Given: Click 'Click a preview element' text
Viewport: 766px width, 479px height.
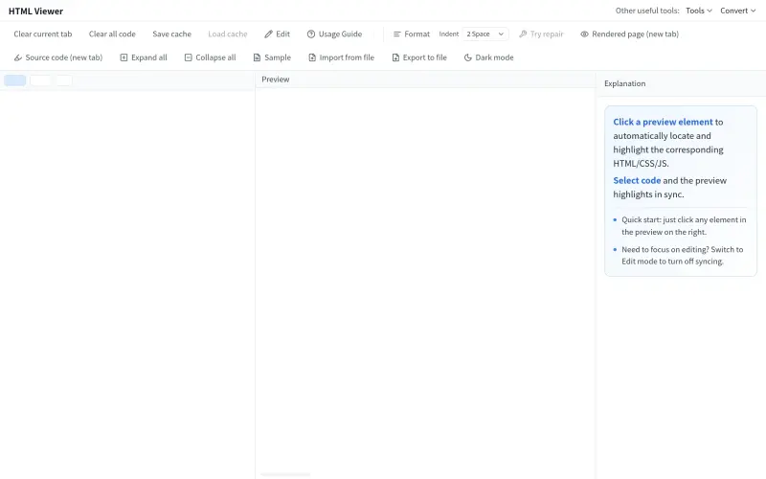Looking at the screenshot, I should pos(663,123).
